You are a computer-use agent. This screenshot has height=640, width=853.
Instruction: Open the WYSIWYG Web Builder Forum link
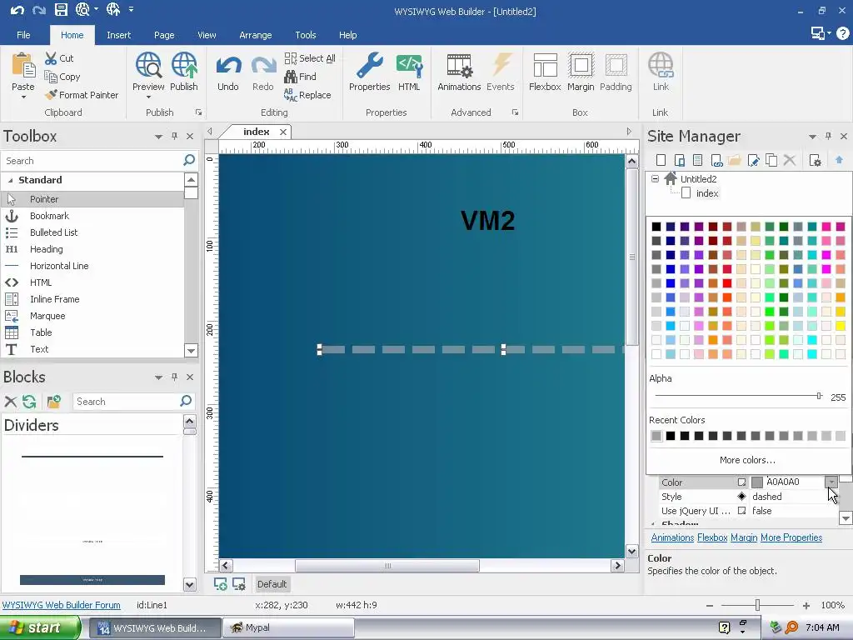point(62,605)
